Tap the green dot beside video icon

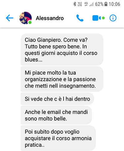click(x=103, y=18)
